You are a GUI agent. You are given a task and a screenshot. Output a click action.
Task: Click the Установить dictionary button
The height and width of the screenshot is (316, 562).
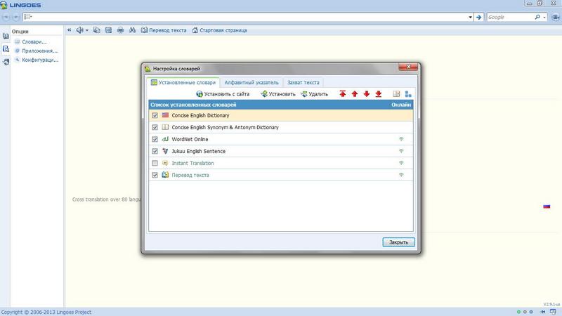coord(278,94)
